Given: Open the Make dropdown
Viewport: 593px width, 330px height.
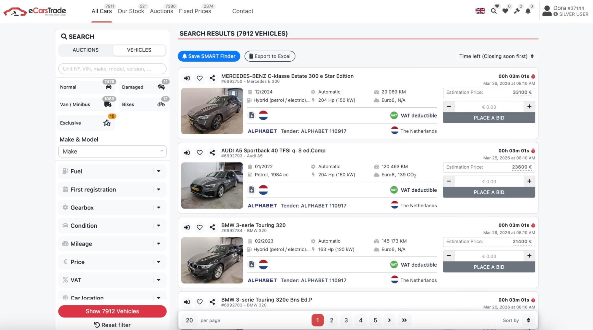Looking at the screenshot, I should coord(112,152).
